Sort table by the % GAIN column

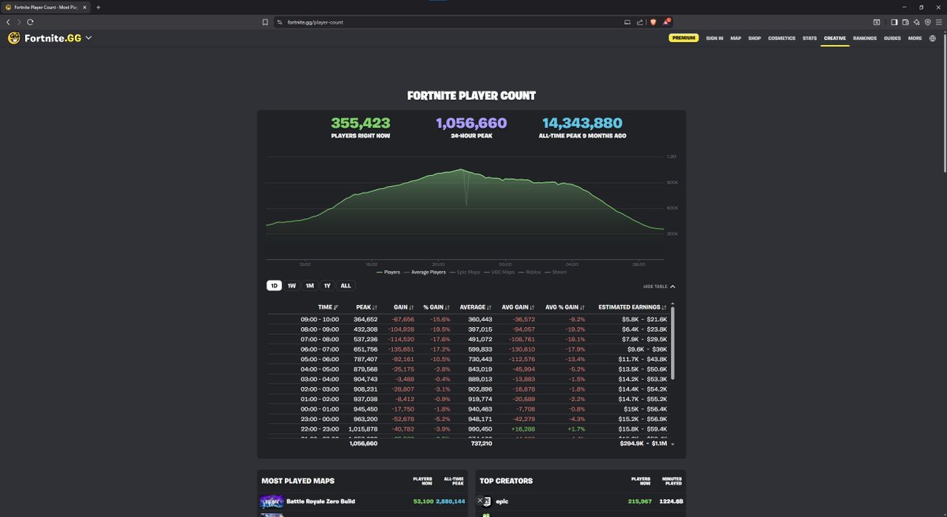pyautogui.click(x=436, y=307)
